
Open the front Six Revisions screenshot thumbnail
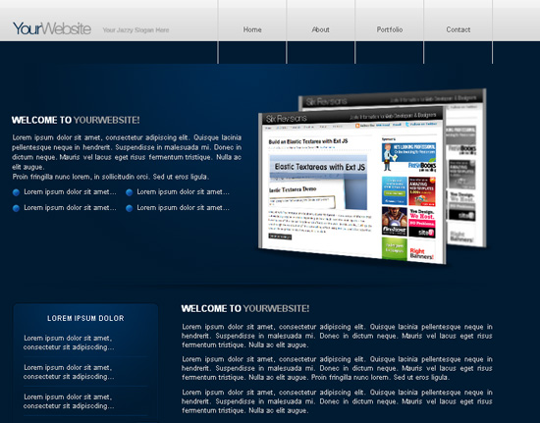pyautogui.click(x=351, y=185)
